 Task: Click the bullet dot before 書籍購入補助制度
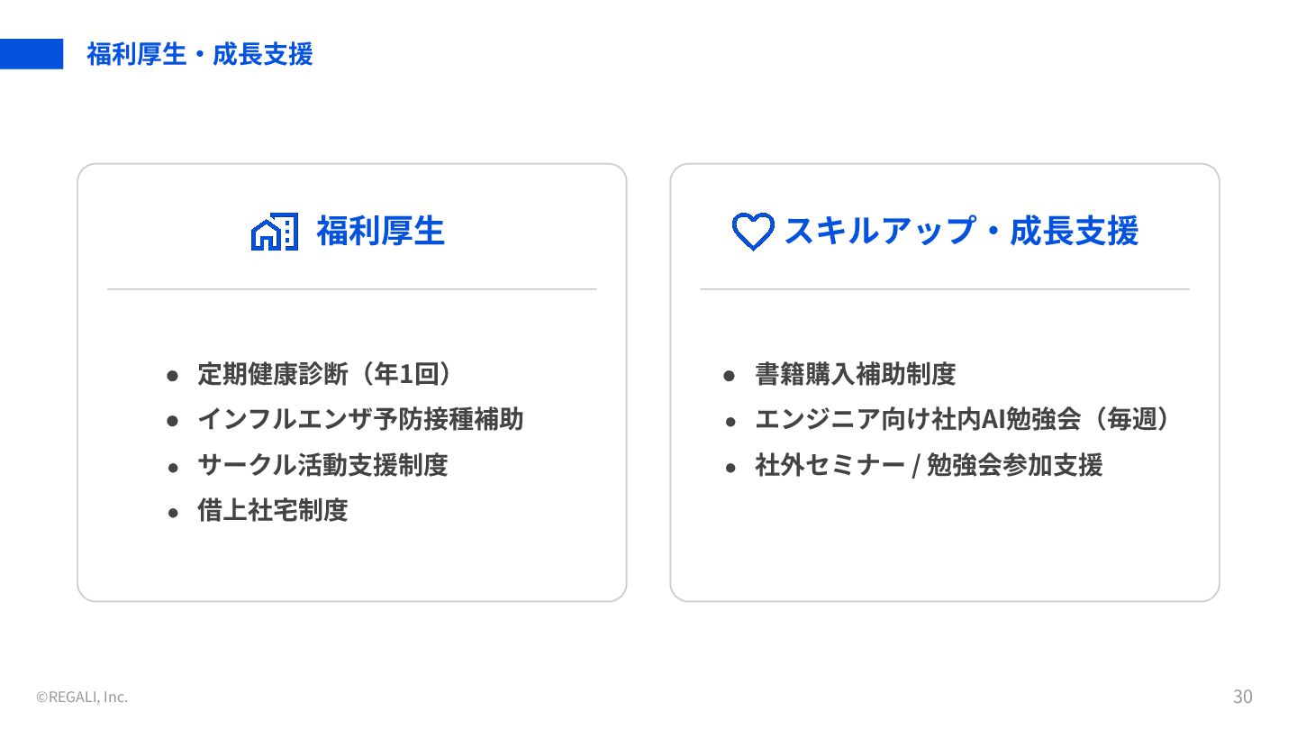[730, 375]
